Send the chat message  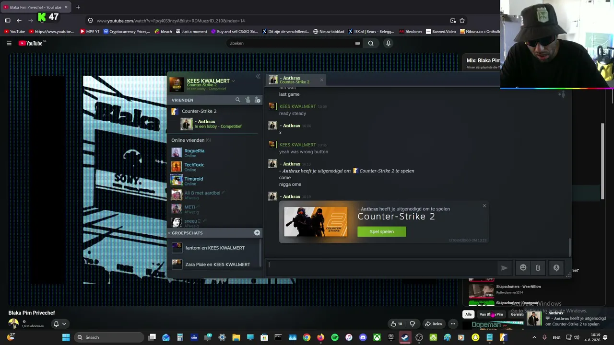pyautogui.click(x=504, y=268)
